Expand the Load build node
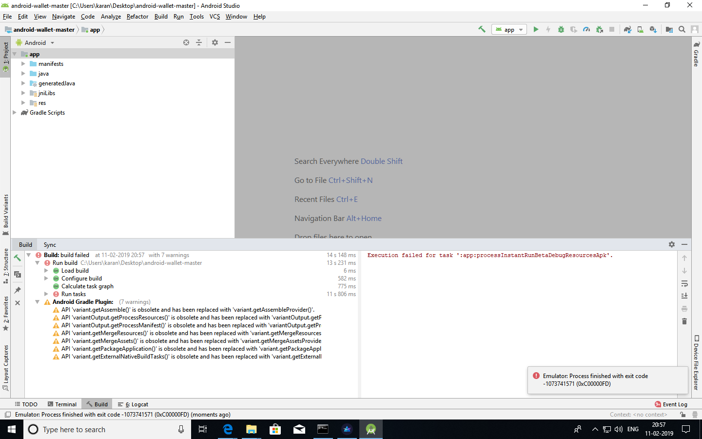Screen dimensions: 702x439 46,271
